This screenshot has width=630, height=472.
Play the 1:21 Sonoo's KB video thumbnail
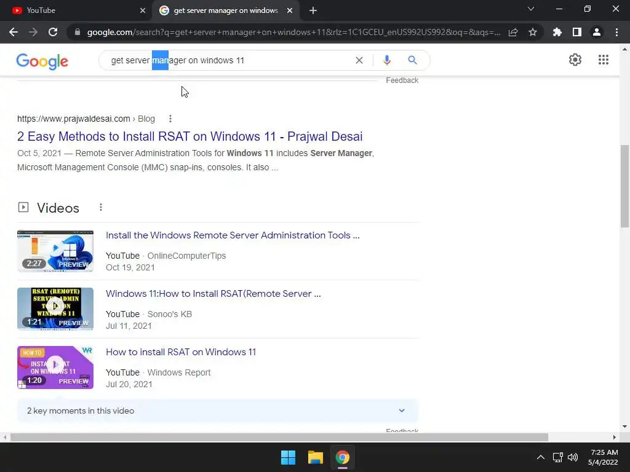[55, 309]
